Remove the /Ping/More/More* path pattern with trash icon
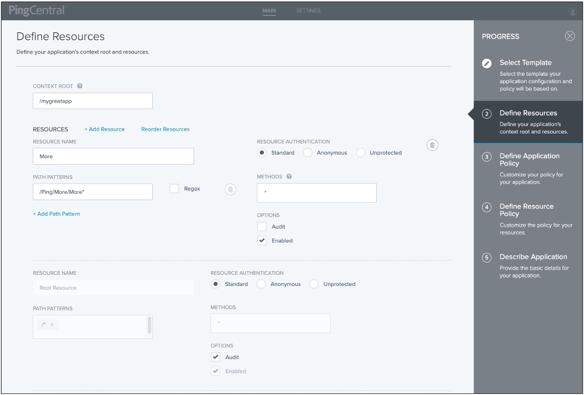Viewport: 584px width, 395px height. point(230,188)
